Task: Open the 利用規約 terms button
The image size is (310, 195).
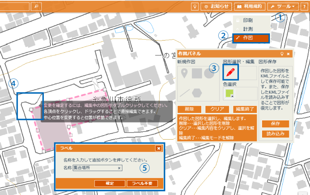Action: tap(250, 7)
